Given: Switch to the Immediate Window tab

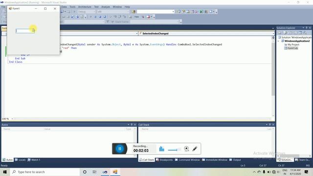Looking at the screenshot, I should point(215,160).
